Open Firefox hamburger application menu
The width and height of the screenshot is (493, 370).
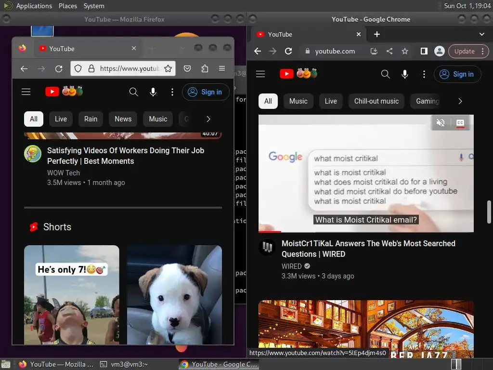click(x=222, y=68)
